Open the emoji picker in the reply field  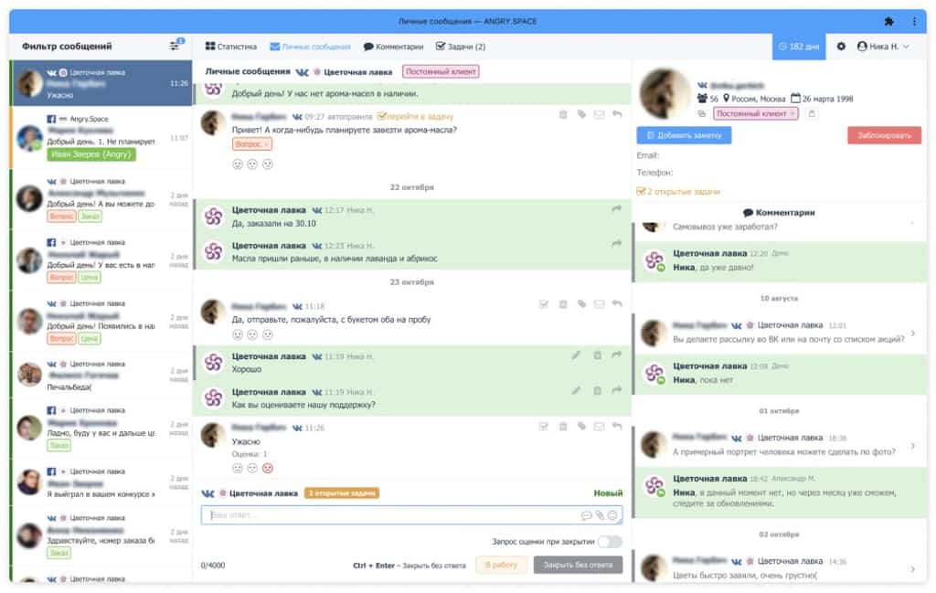(612, 515)
